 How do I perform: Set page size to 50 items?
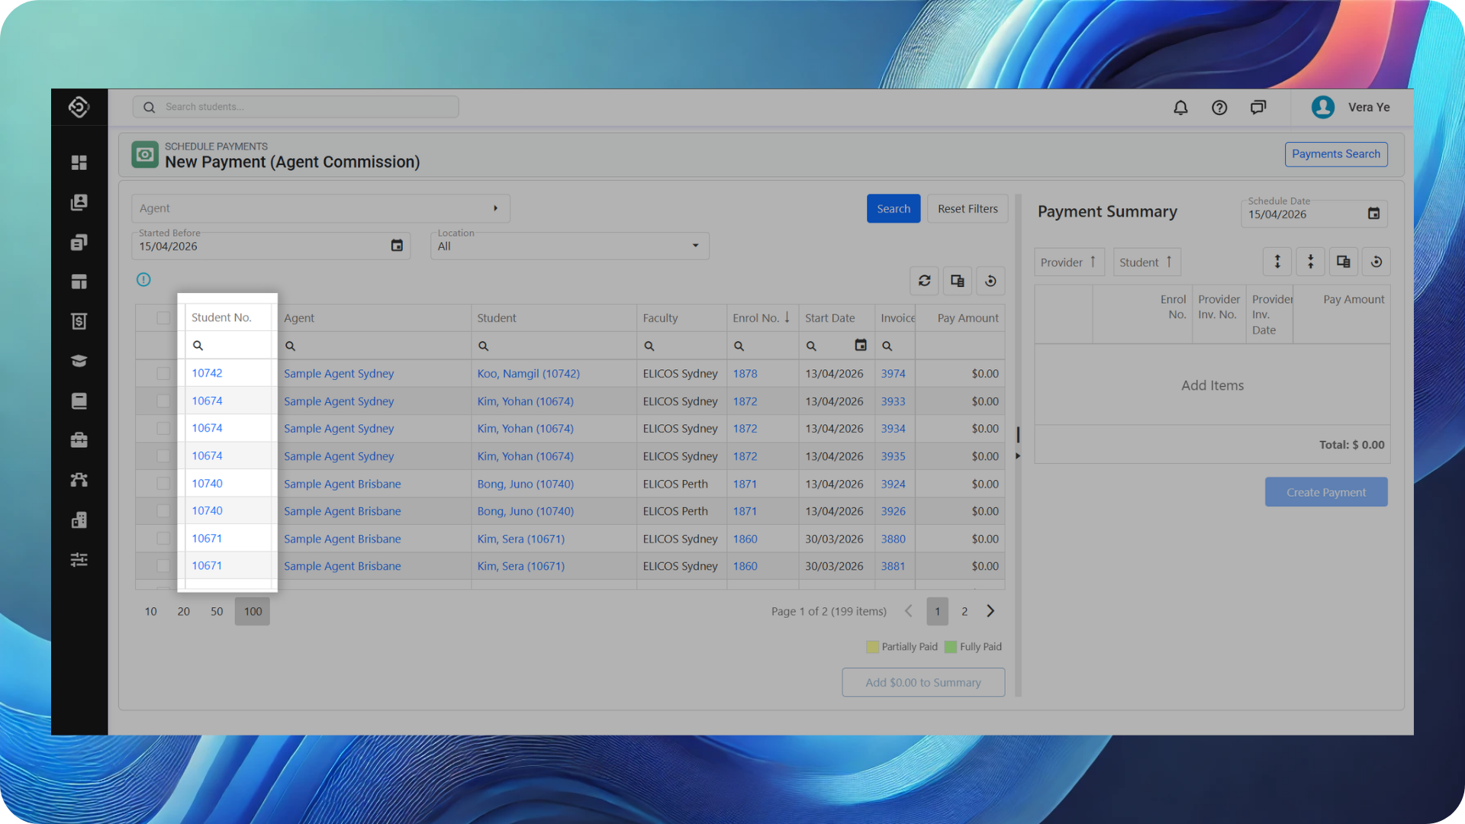[217, 611]
